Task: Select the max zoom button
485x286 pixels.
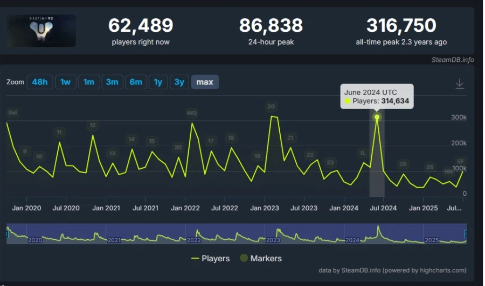Action: (205, 82)
